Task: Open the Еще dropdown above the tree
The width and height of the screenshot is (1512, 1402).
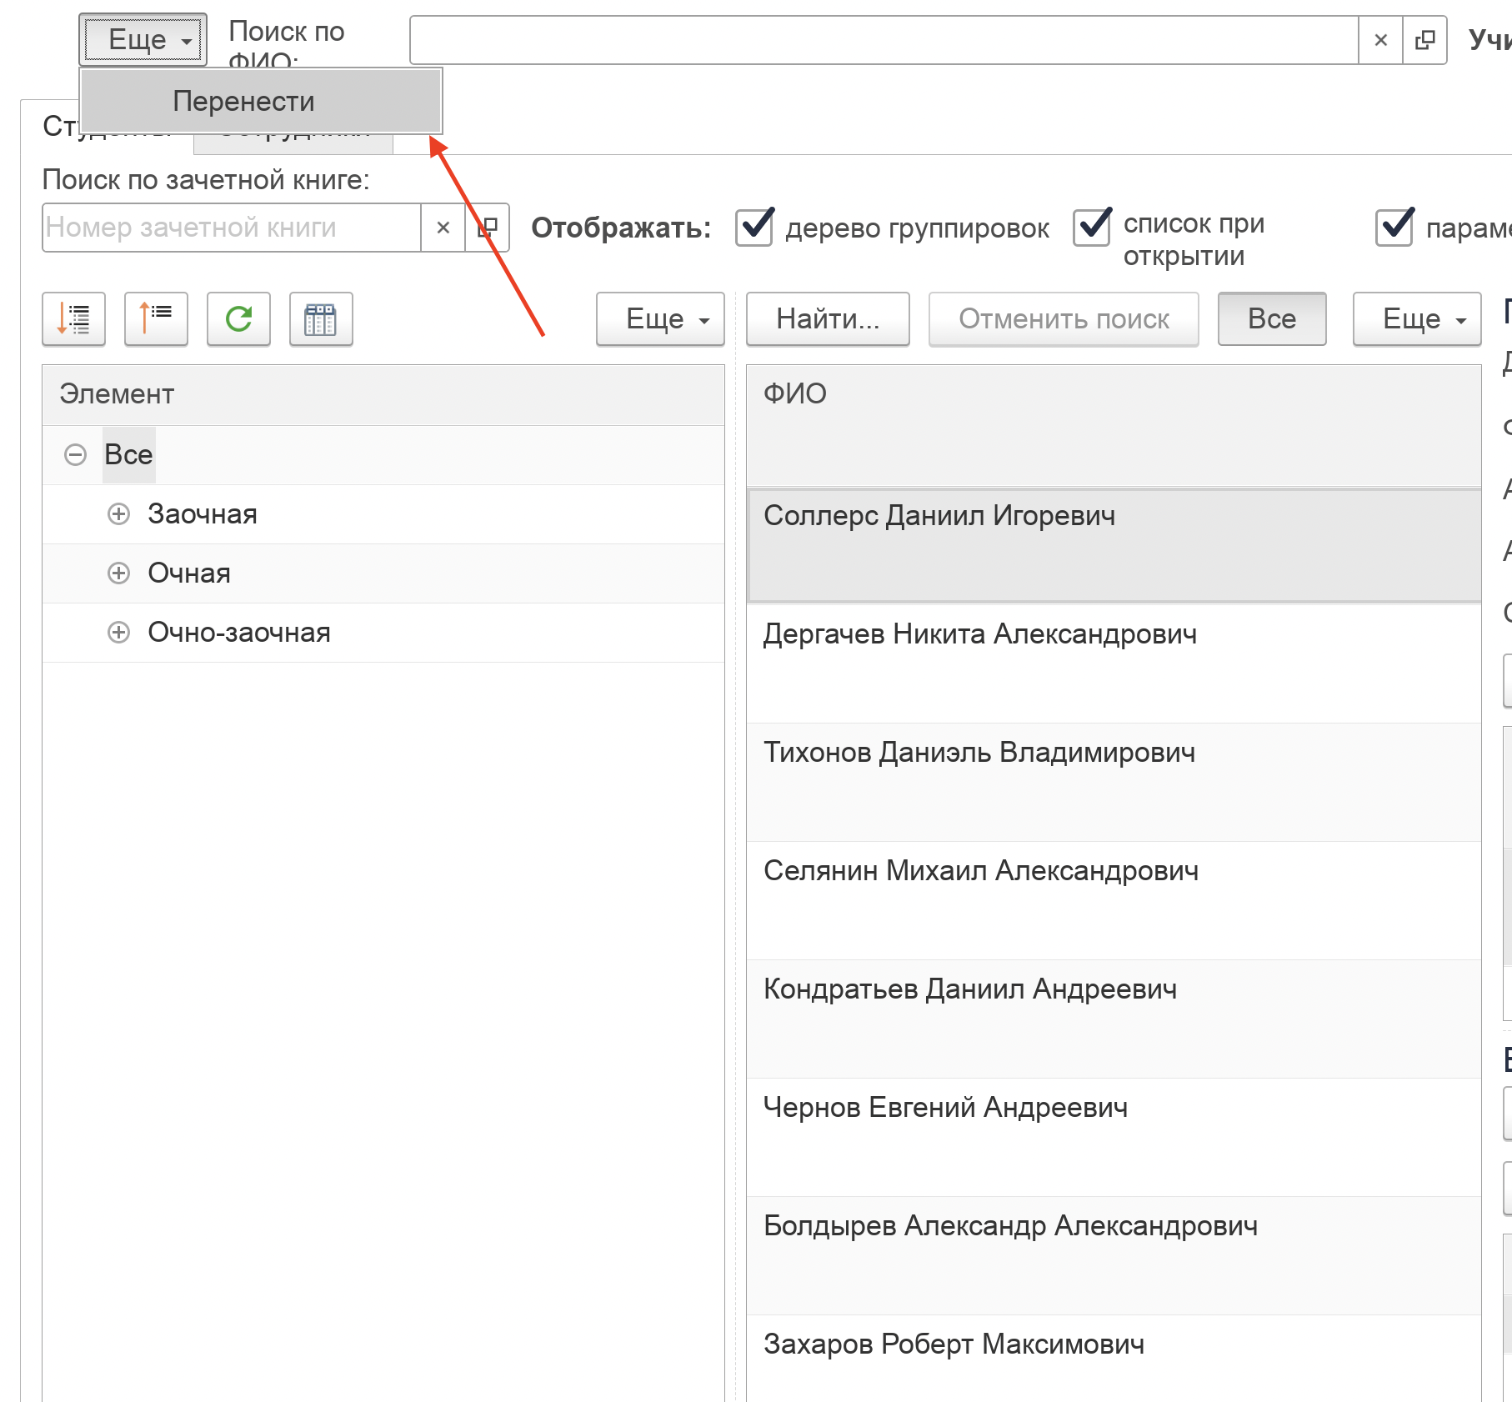Action: (660, 318)
